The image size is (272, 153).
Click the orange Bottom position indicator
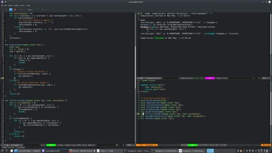click(266, 145)
